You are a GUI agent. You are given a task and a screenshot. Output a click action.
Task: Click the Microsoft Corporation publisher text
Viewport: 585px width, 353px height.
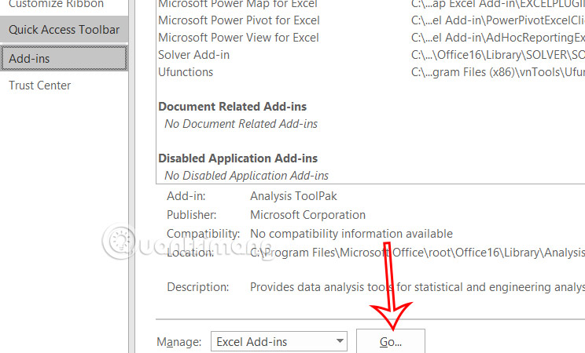tap(307, 215)
